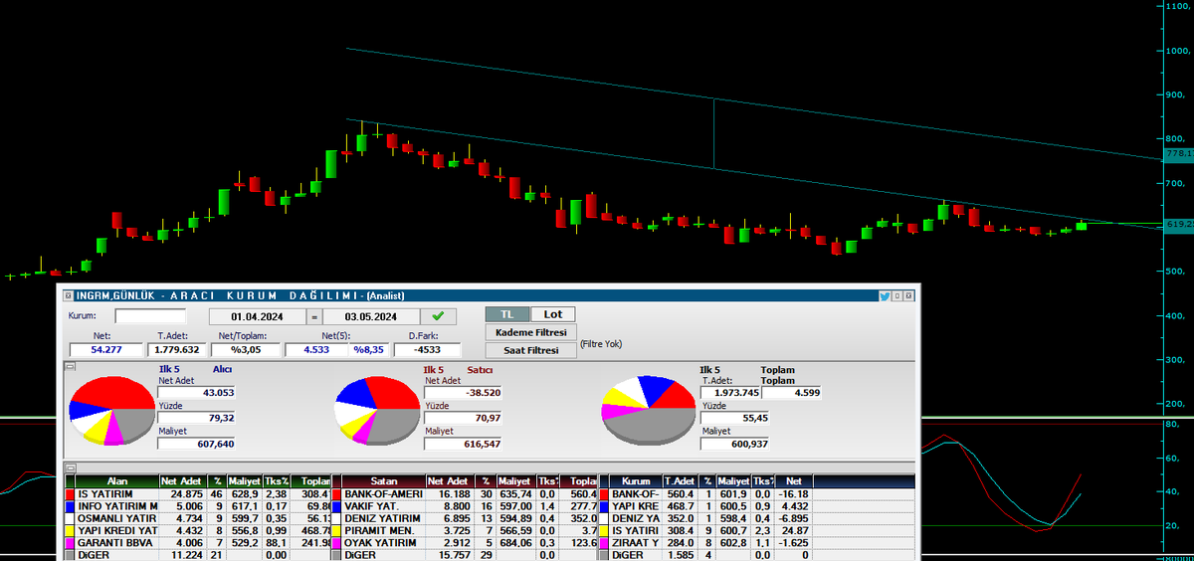Click the Ilk 5 Satıcı pie chart
The width and height of the screenshot is (1194, 561).
pos(377,410)
